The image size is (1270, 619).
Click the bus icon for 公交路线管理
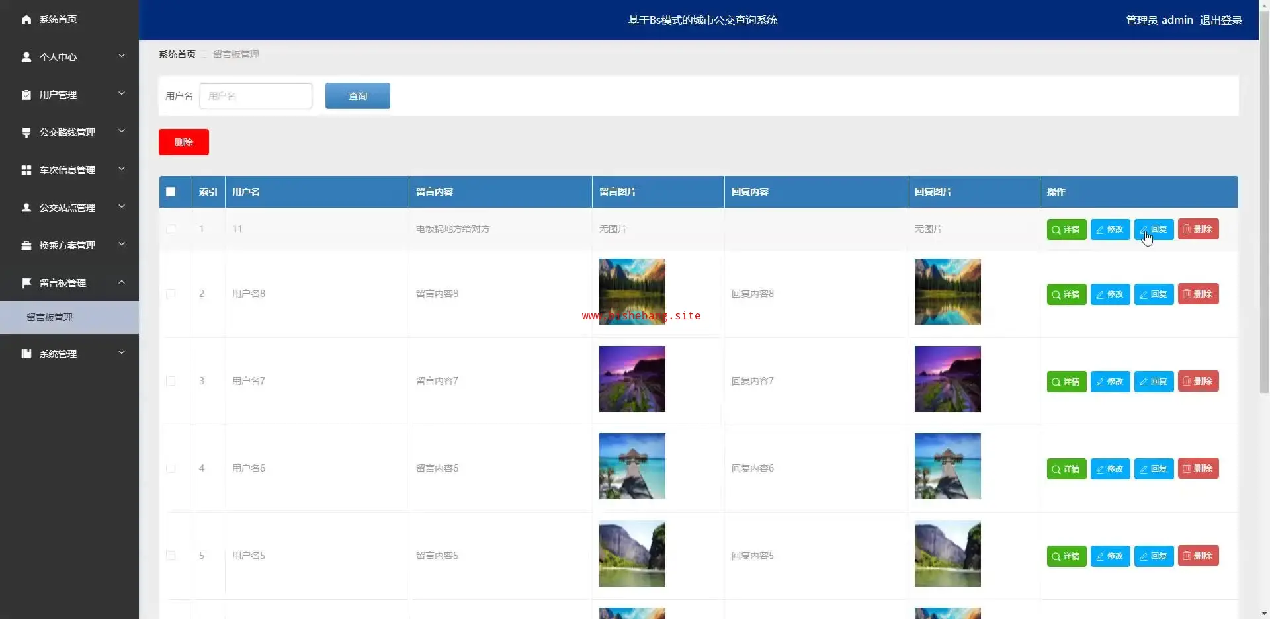[26, 132]
